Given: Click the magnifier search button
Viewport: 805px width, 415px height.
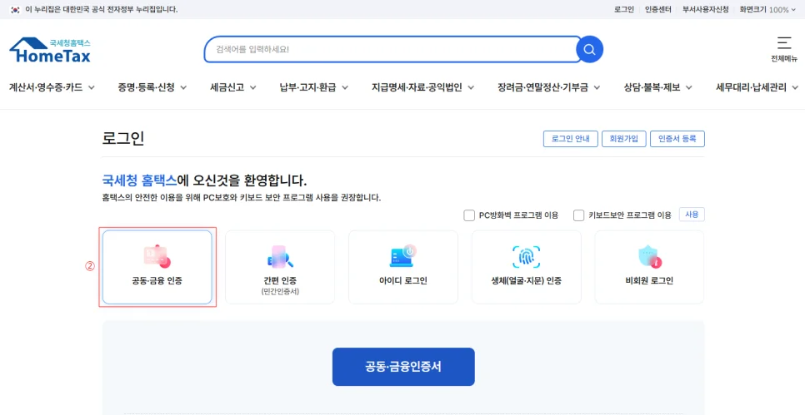Looking at the screenshot, I should click(x=589, y=50).
